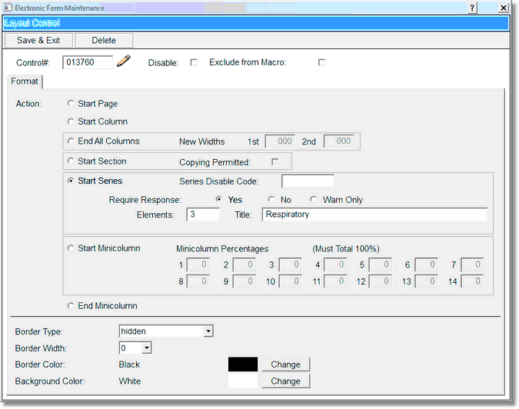This screenshot has height=409, width=519.
Task: Tick the Disable checkbox
Action: tap(194, 62)
